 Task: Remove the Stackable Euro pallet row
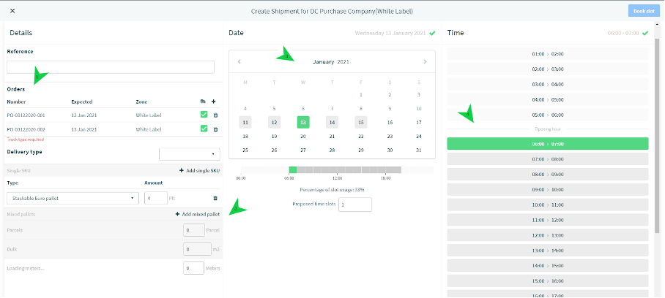tap(215, 198)
